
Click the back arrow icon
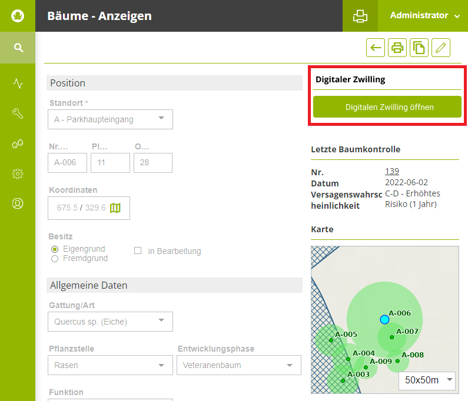click(x=376, y=48)
